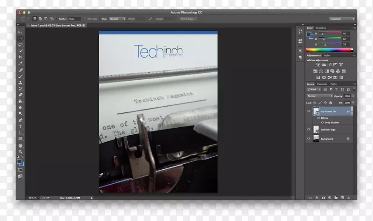
Task: Collapse the top banner bar layer effects
Action: [x=352, y=111]
